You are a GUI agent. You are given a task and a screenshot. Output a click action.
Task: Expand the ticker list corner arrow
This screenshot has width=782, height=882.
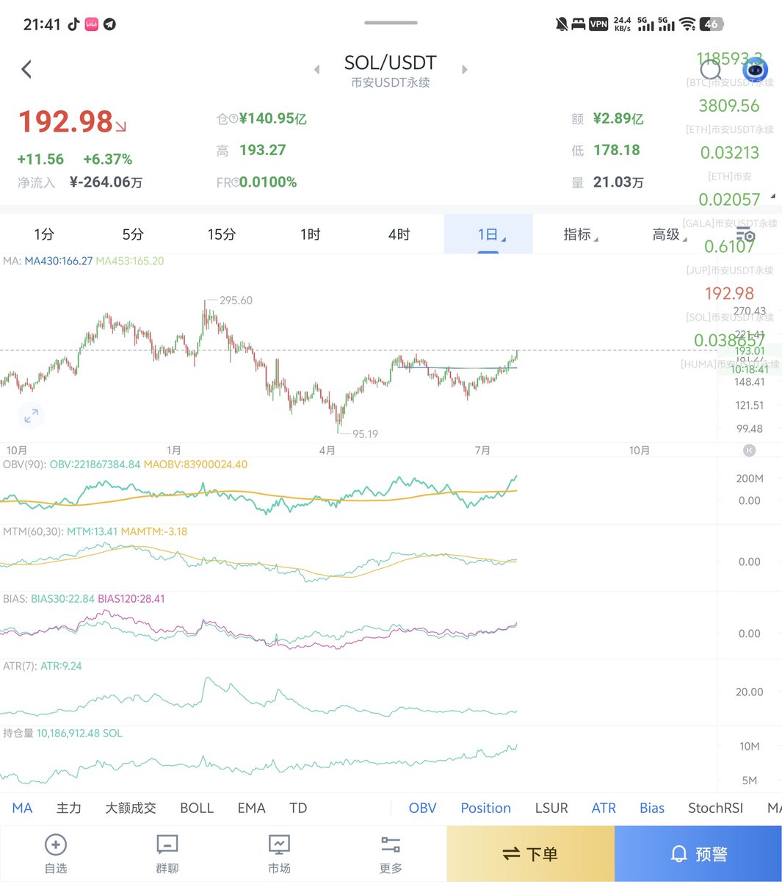point(772,197)
